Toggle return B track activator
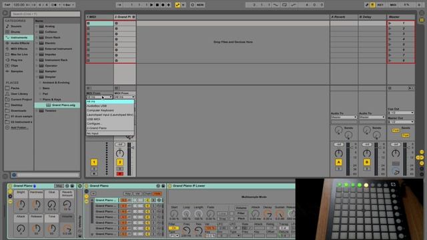The height and width of the screenshot is (240, 427). coord(367,163)
